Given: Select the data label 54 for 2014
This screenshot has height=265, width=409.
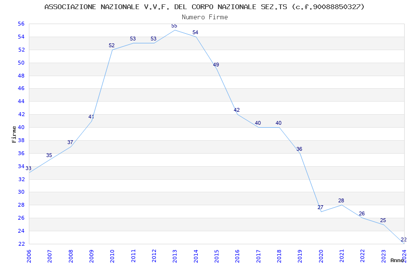Looking at the screenshot, I should pyautogui.click(x=195, y=32).
